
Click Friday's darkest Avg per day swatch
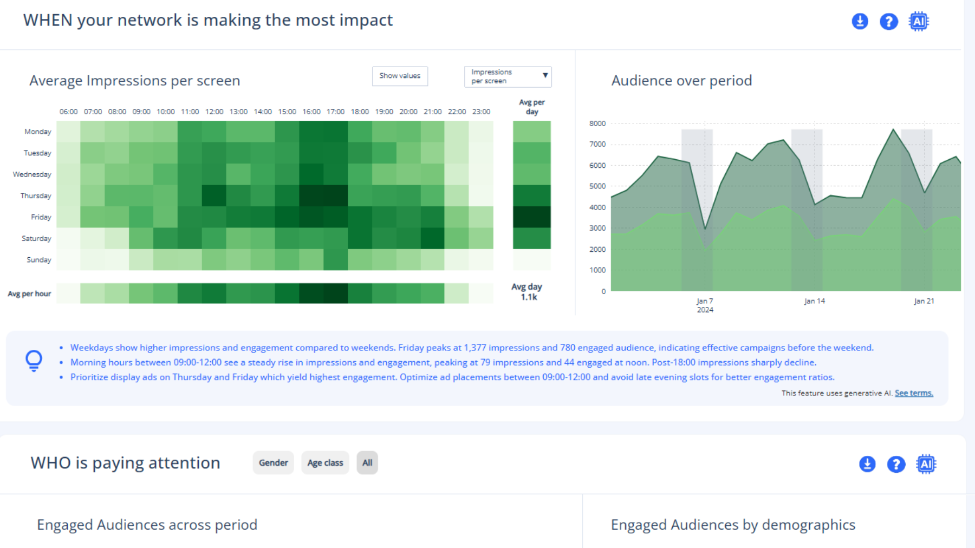tap(532, 217)
